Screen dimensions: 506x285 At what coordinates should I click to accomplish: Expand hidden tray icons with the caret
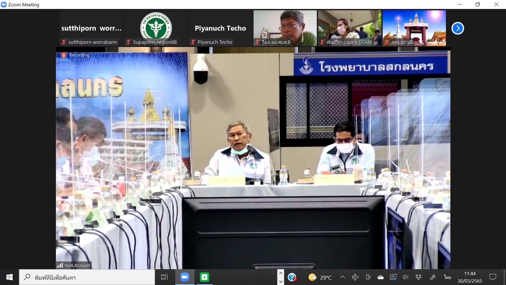tap(343, 277)
